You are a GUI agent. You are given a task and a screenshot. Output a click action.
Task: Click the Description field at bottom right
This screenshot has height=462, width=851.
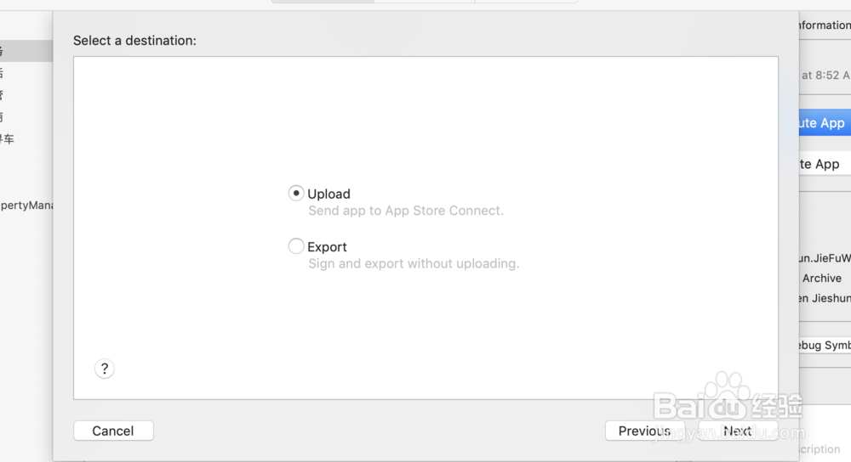pos(820,449)
